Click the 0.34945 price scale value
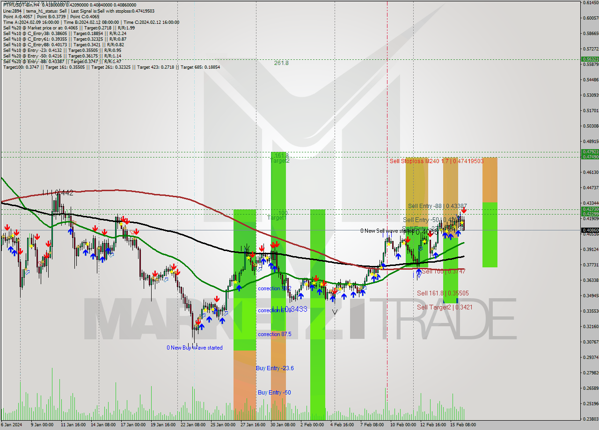 [591, 296]
